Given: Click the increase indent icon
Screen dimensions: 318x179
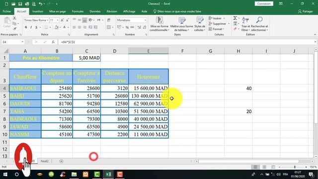Looking at the screenshot, I should click(95, 27).
